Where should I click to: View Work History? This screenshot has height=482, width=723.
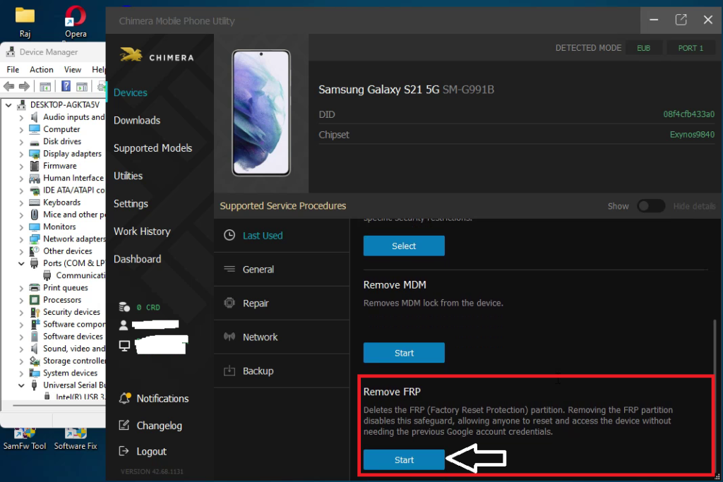[x=142, y=231]
